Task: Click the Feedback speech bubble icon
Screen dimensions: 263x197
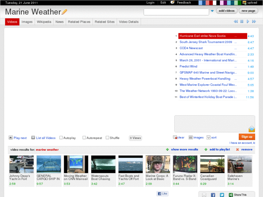Action: pos(173,3)
